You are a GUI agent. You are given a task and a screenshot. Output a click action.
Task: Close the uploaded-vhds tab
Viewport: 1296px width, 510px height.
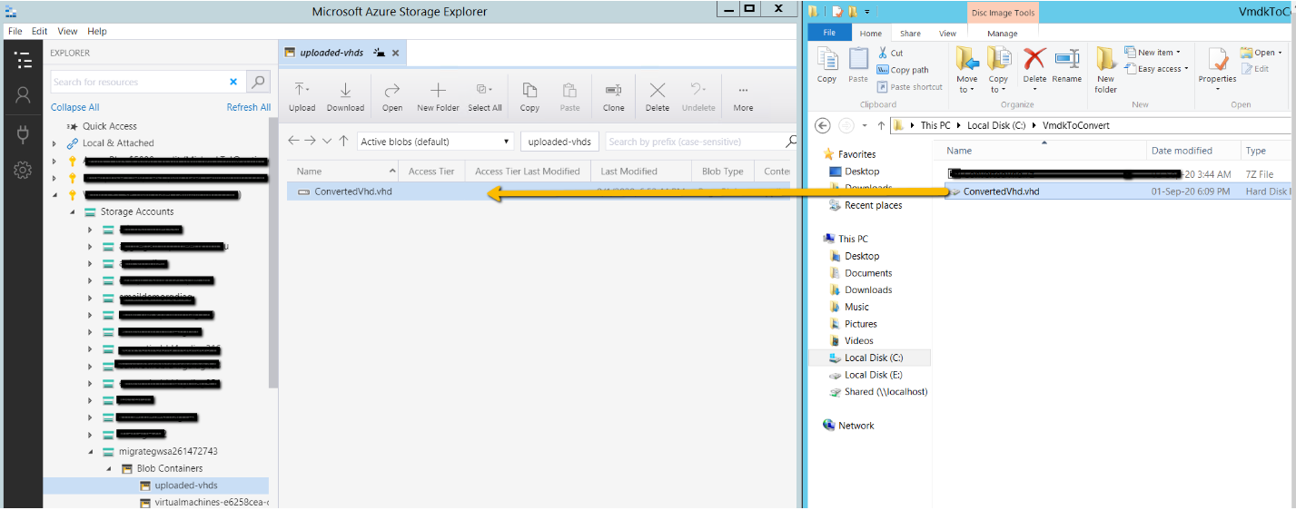(396, 53)
